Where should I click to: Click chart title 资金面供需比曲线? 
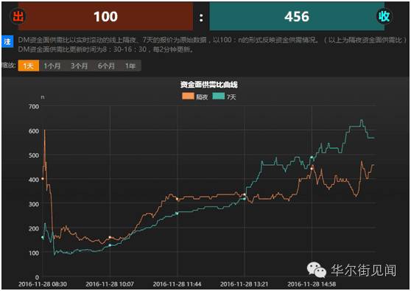click(x=209, y=85)
